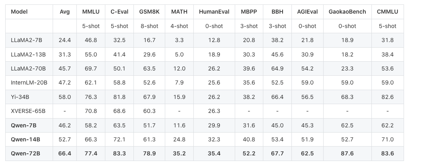Image resolution: width=443 pixels, height=167 pixels.
Task: Click the InternLM-20B model name
Action: pyautogui.click(x=29, y=82)
